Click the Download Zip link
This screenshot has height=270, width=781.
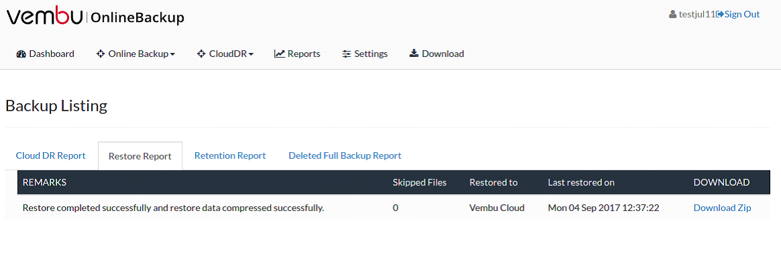pyautogui.click(x=722, y=208)
